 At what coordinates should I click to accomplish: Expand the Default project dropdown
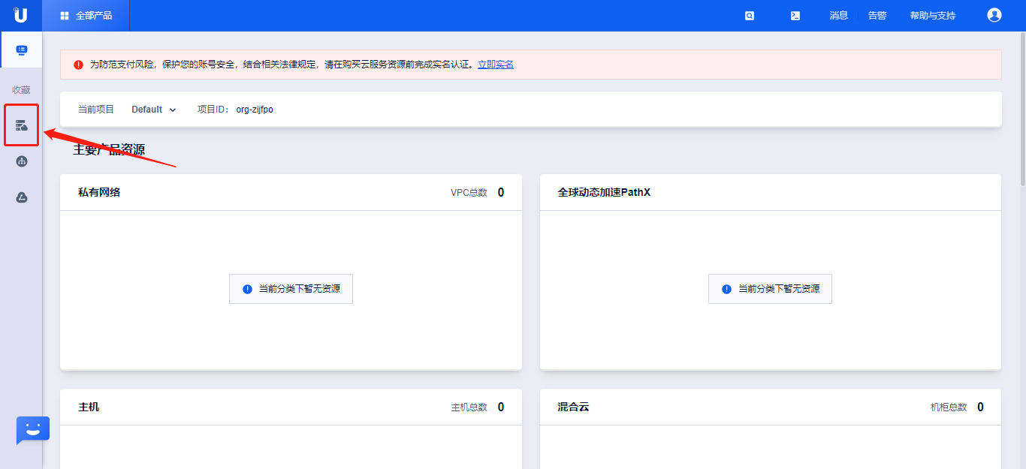click(x=147, y=109)
